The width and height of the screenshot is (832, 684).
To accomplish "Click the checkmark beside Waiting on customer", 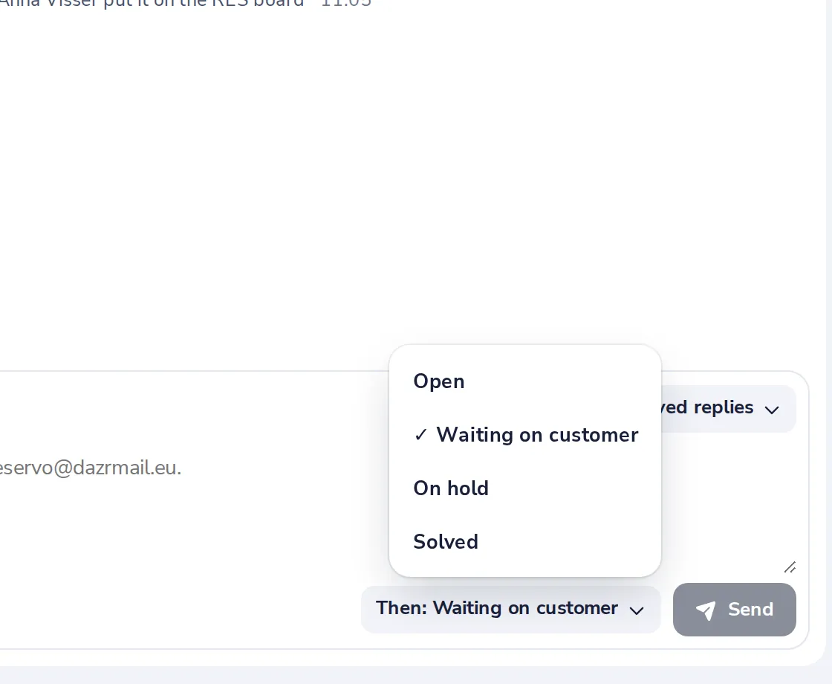I will click(x=420, y=435).
